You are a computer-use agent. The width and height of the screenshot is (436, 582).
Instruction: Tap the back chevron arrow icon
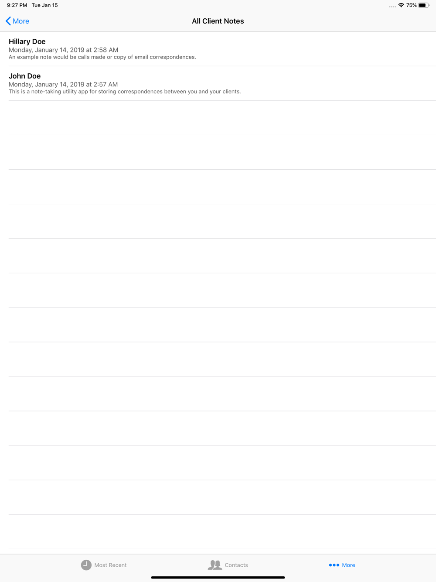point(8,21)
